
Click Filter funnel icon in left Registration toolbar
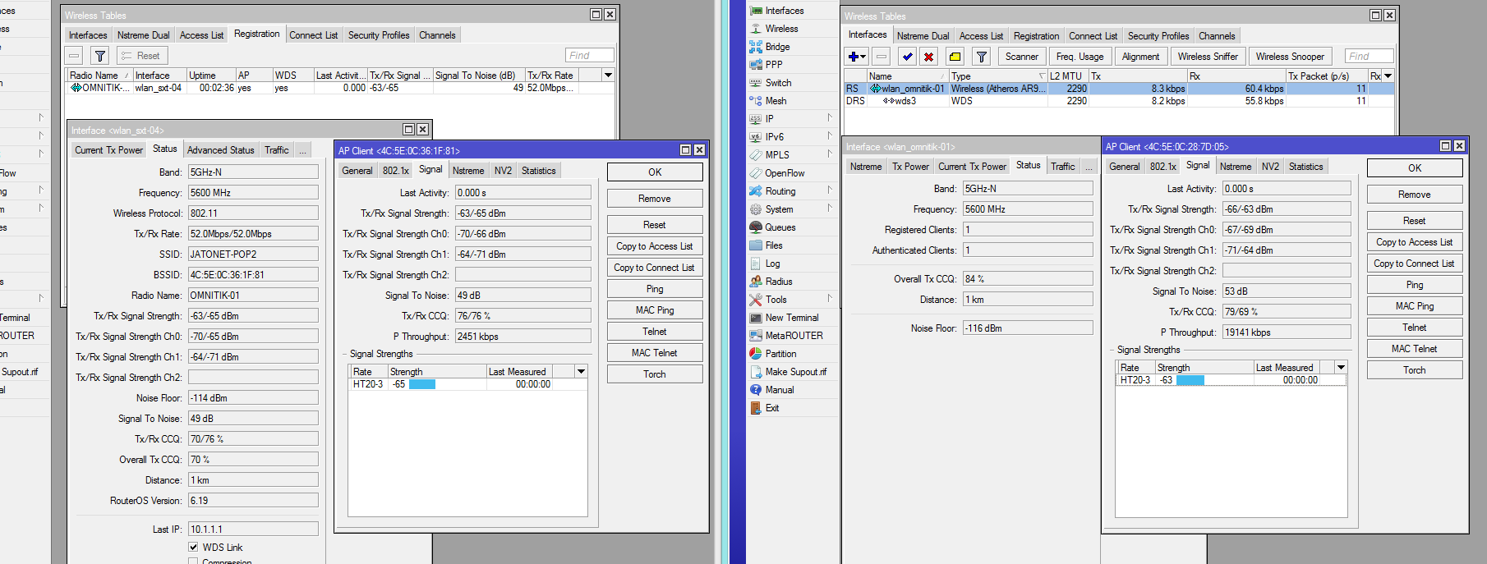tap(100, 56)
